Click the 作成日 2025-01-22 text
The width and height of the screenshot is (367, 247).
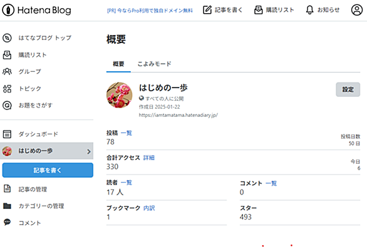tap(160, 107)
